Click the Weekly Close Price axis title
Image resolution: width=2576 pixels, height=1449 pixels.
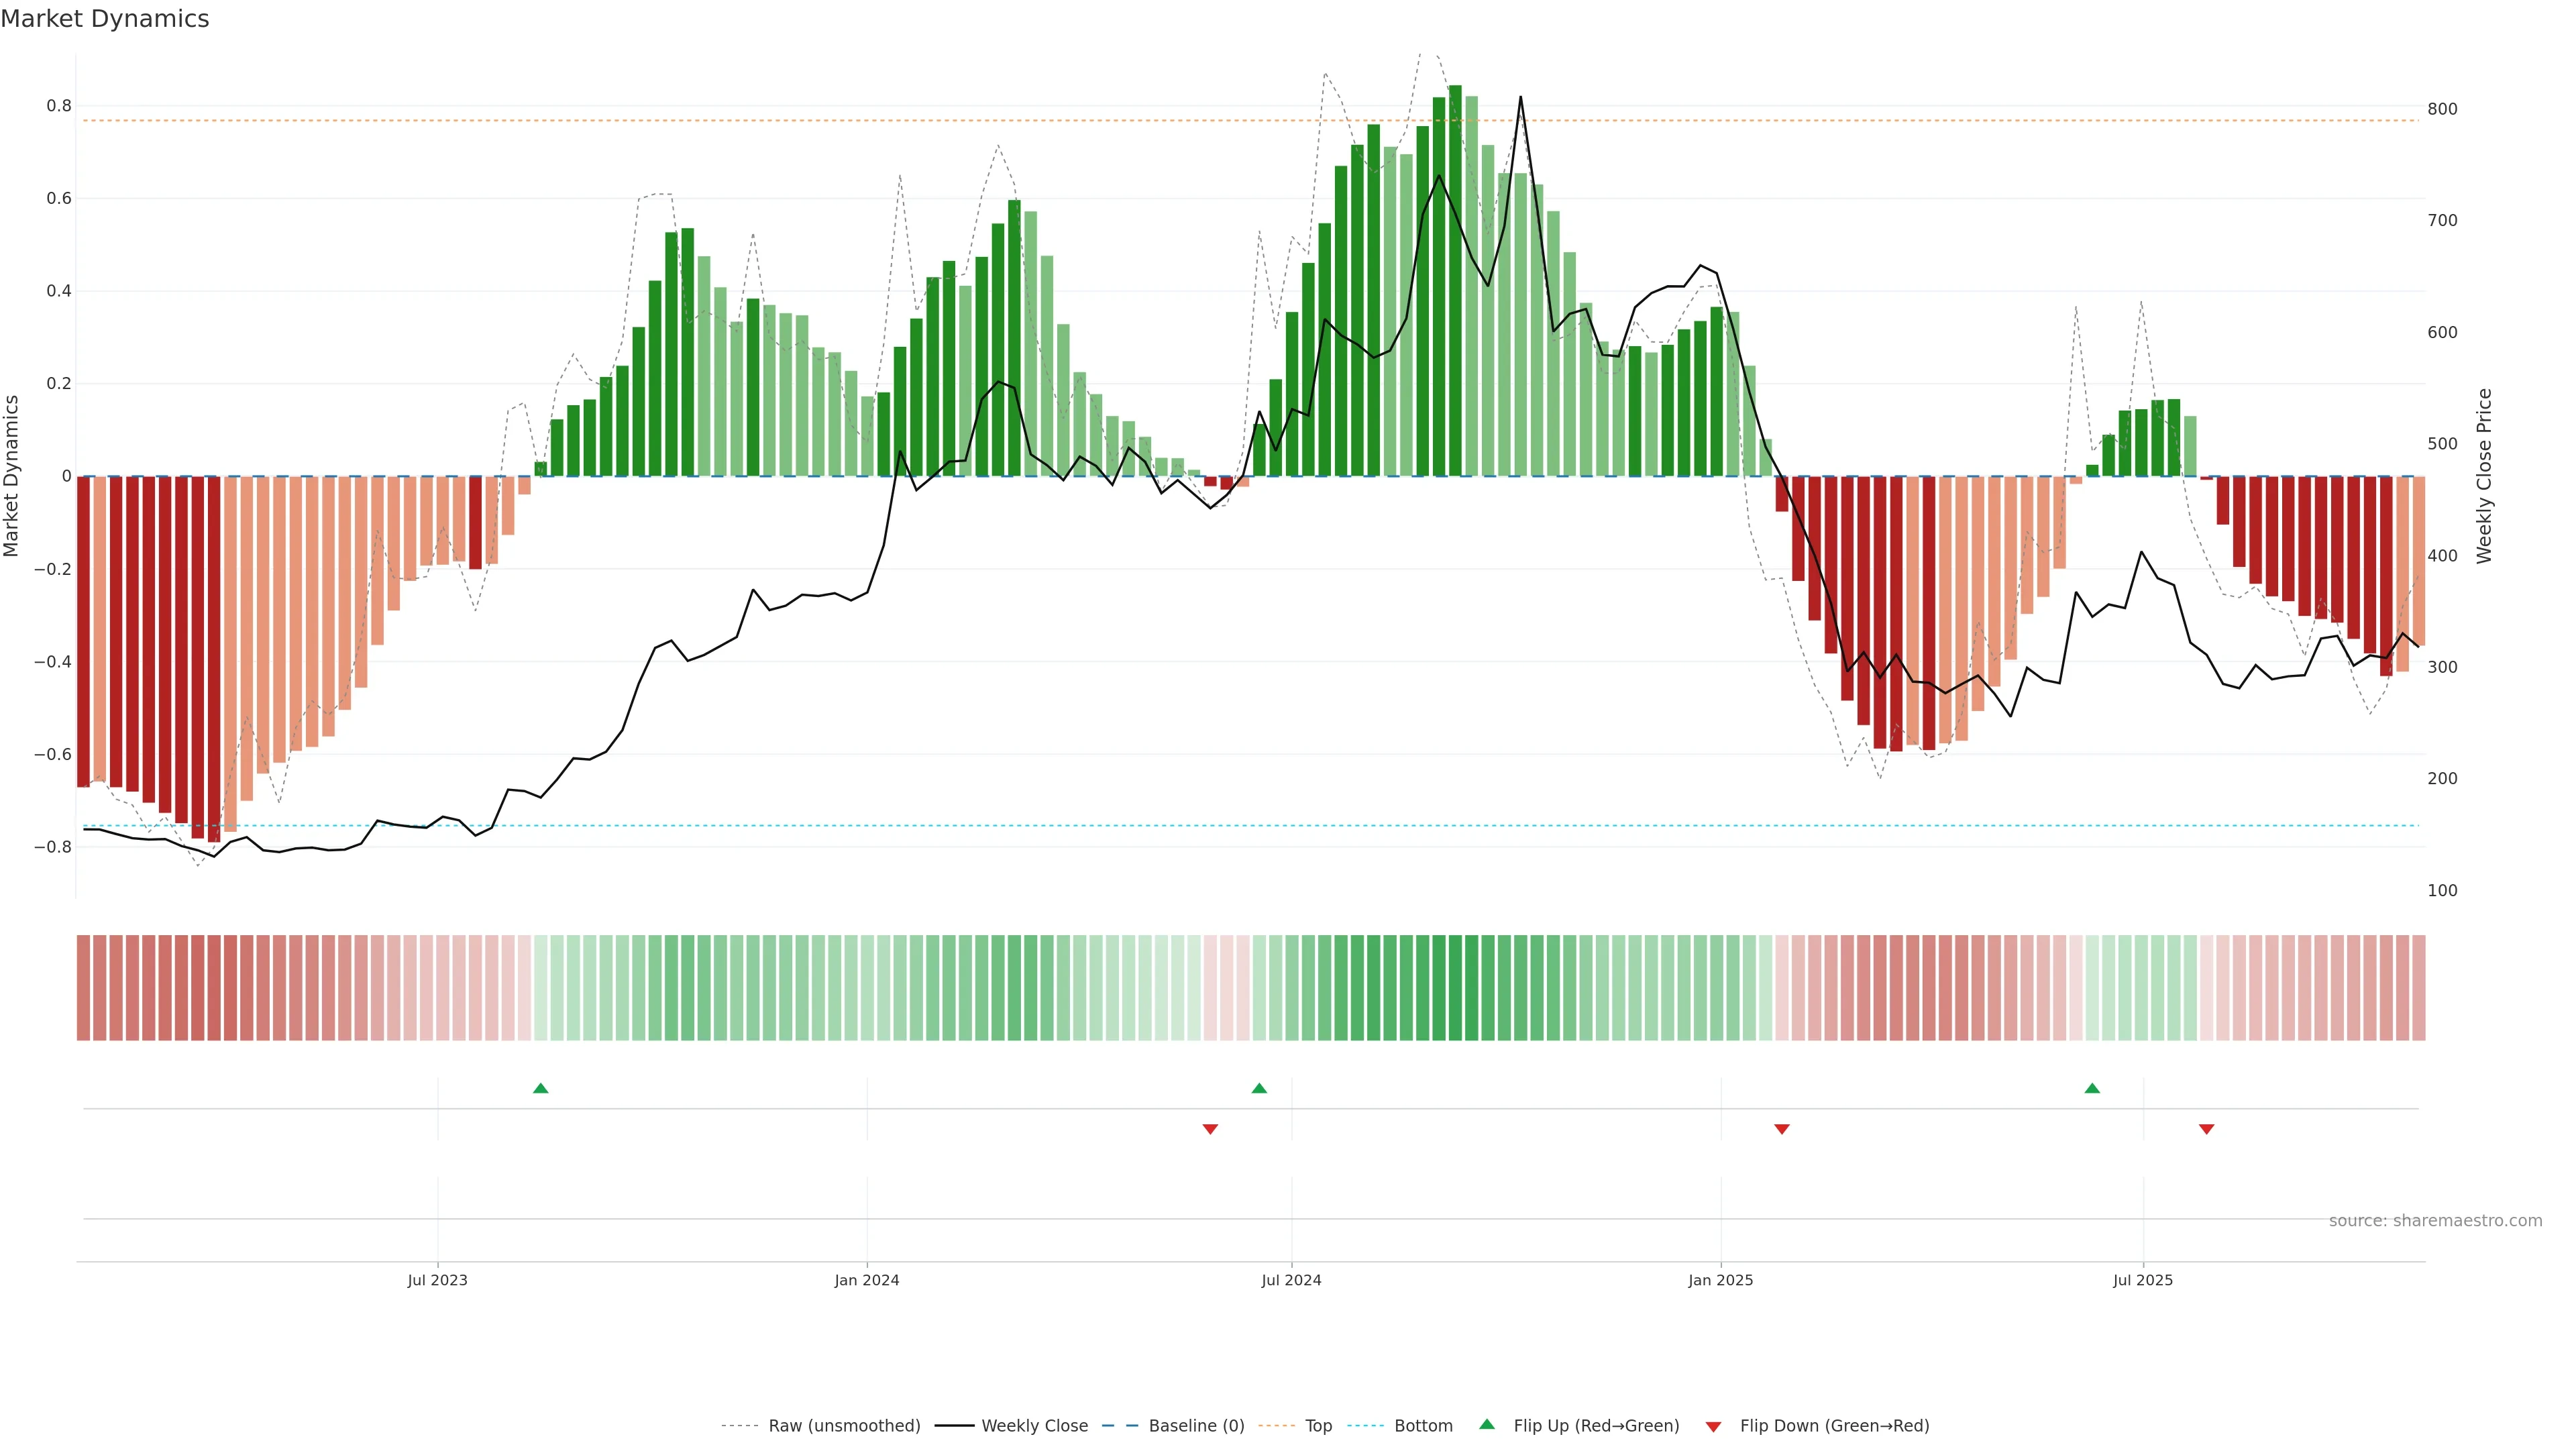tap(2484, 476)
